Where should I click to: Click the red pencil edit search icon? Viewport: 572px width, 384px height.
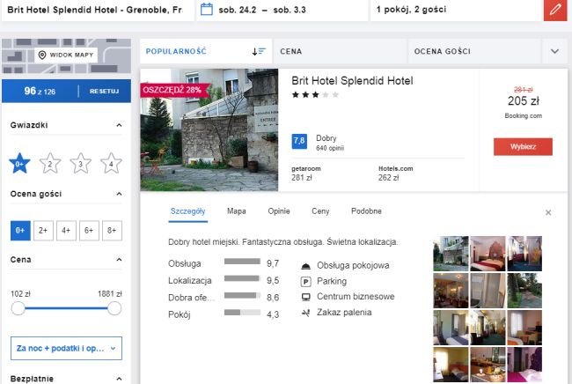554,11
